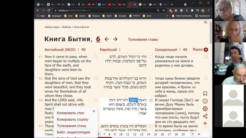246x138 pixels.
Task: Open the PHOTO bookmark folder
Action: click(135, 16)
